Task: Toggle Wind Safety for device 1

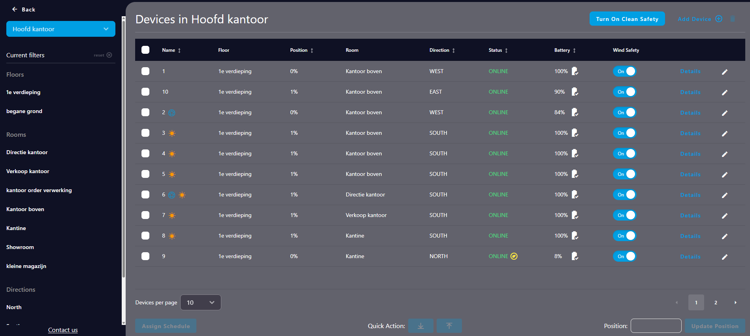Action: tap(625, 71)
